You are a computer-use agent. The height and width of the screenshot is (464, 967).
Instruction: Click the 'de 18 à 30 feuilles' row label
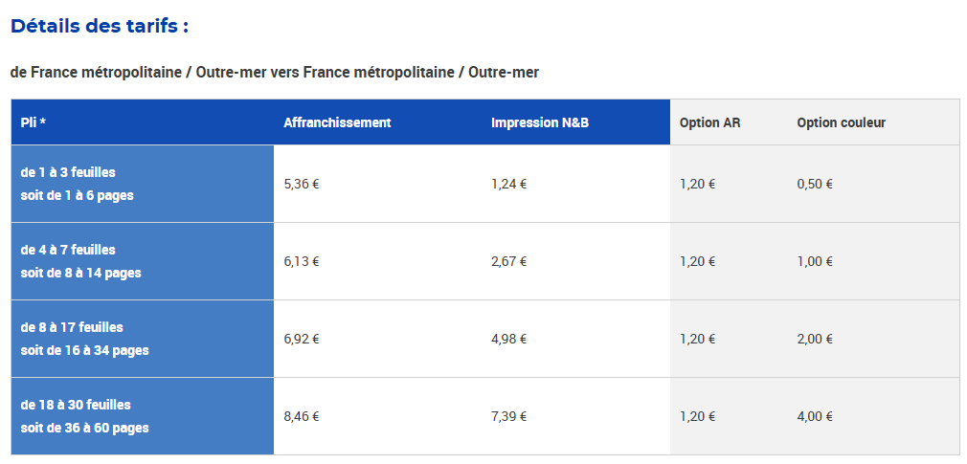coord(76,405)
